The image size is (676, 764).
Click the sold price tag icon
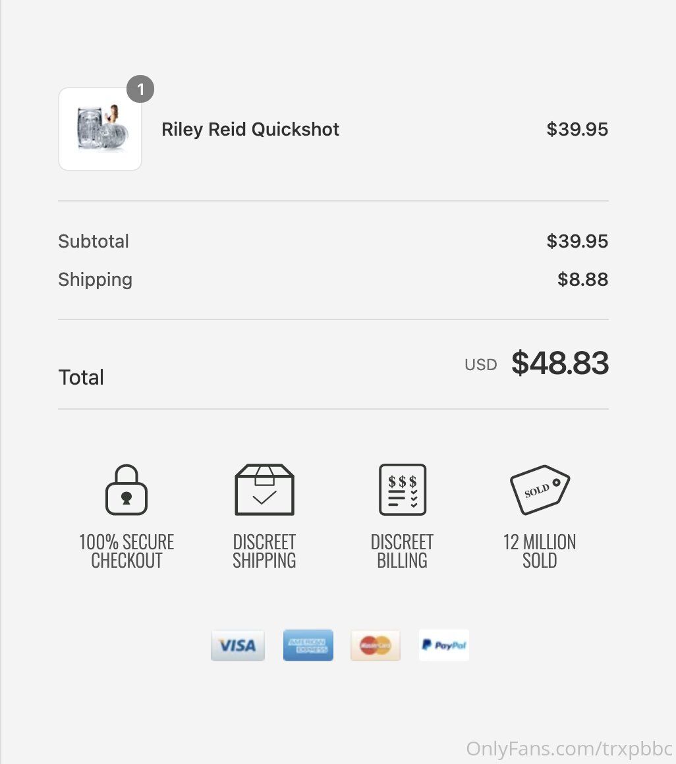[x=540, y=490]
